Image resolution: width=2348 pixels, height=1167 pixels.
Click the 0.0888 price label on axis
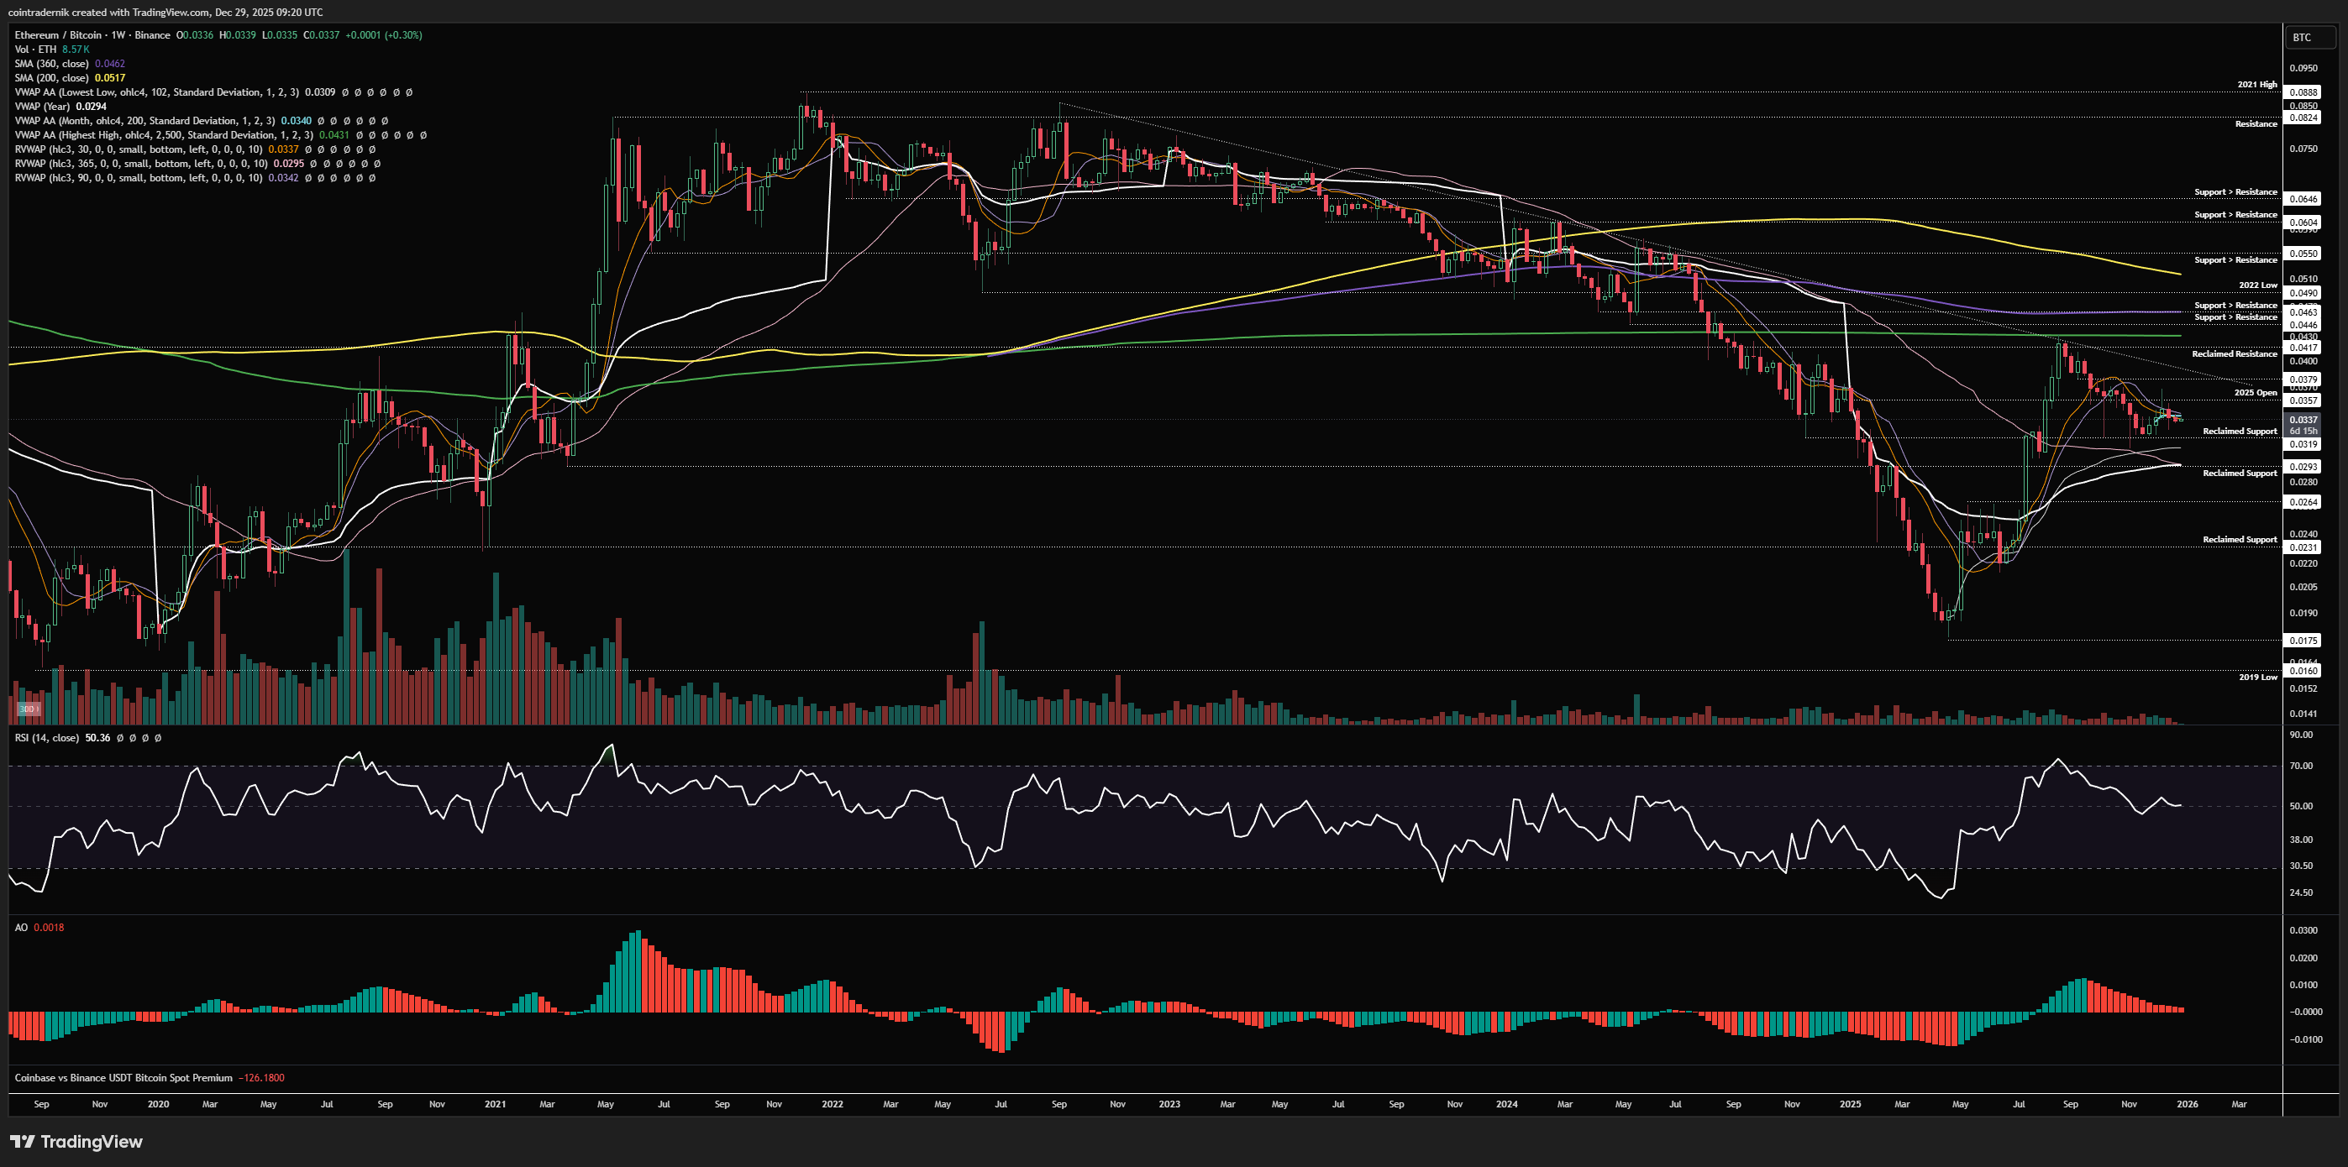tap(2303, 92)
